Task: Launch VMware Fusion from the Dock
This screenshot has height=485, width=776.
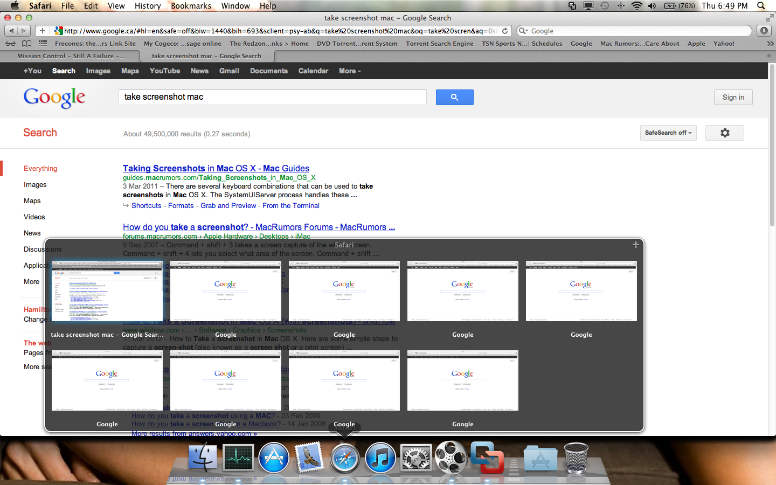Action: 487,457
